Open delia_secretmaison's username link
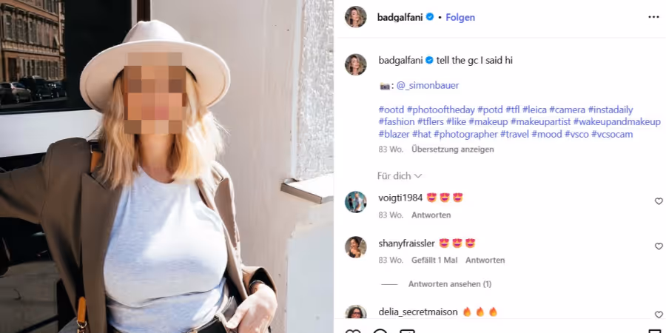Screen dimensions: 666x333 coord(418,312)
